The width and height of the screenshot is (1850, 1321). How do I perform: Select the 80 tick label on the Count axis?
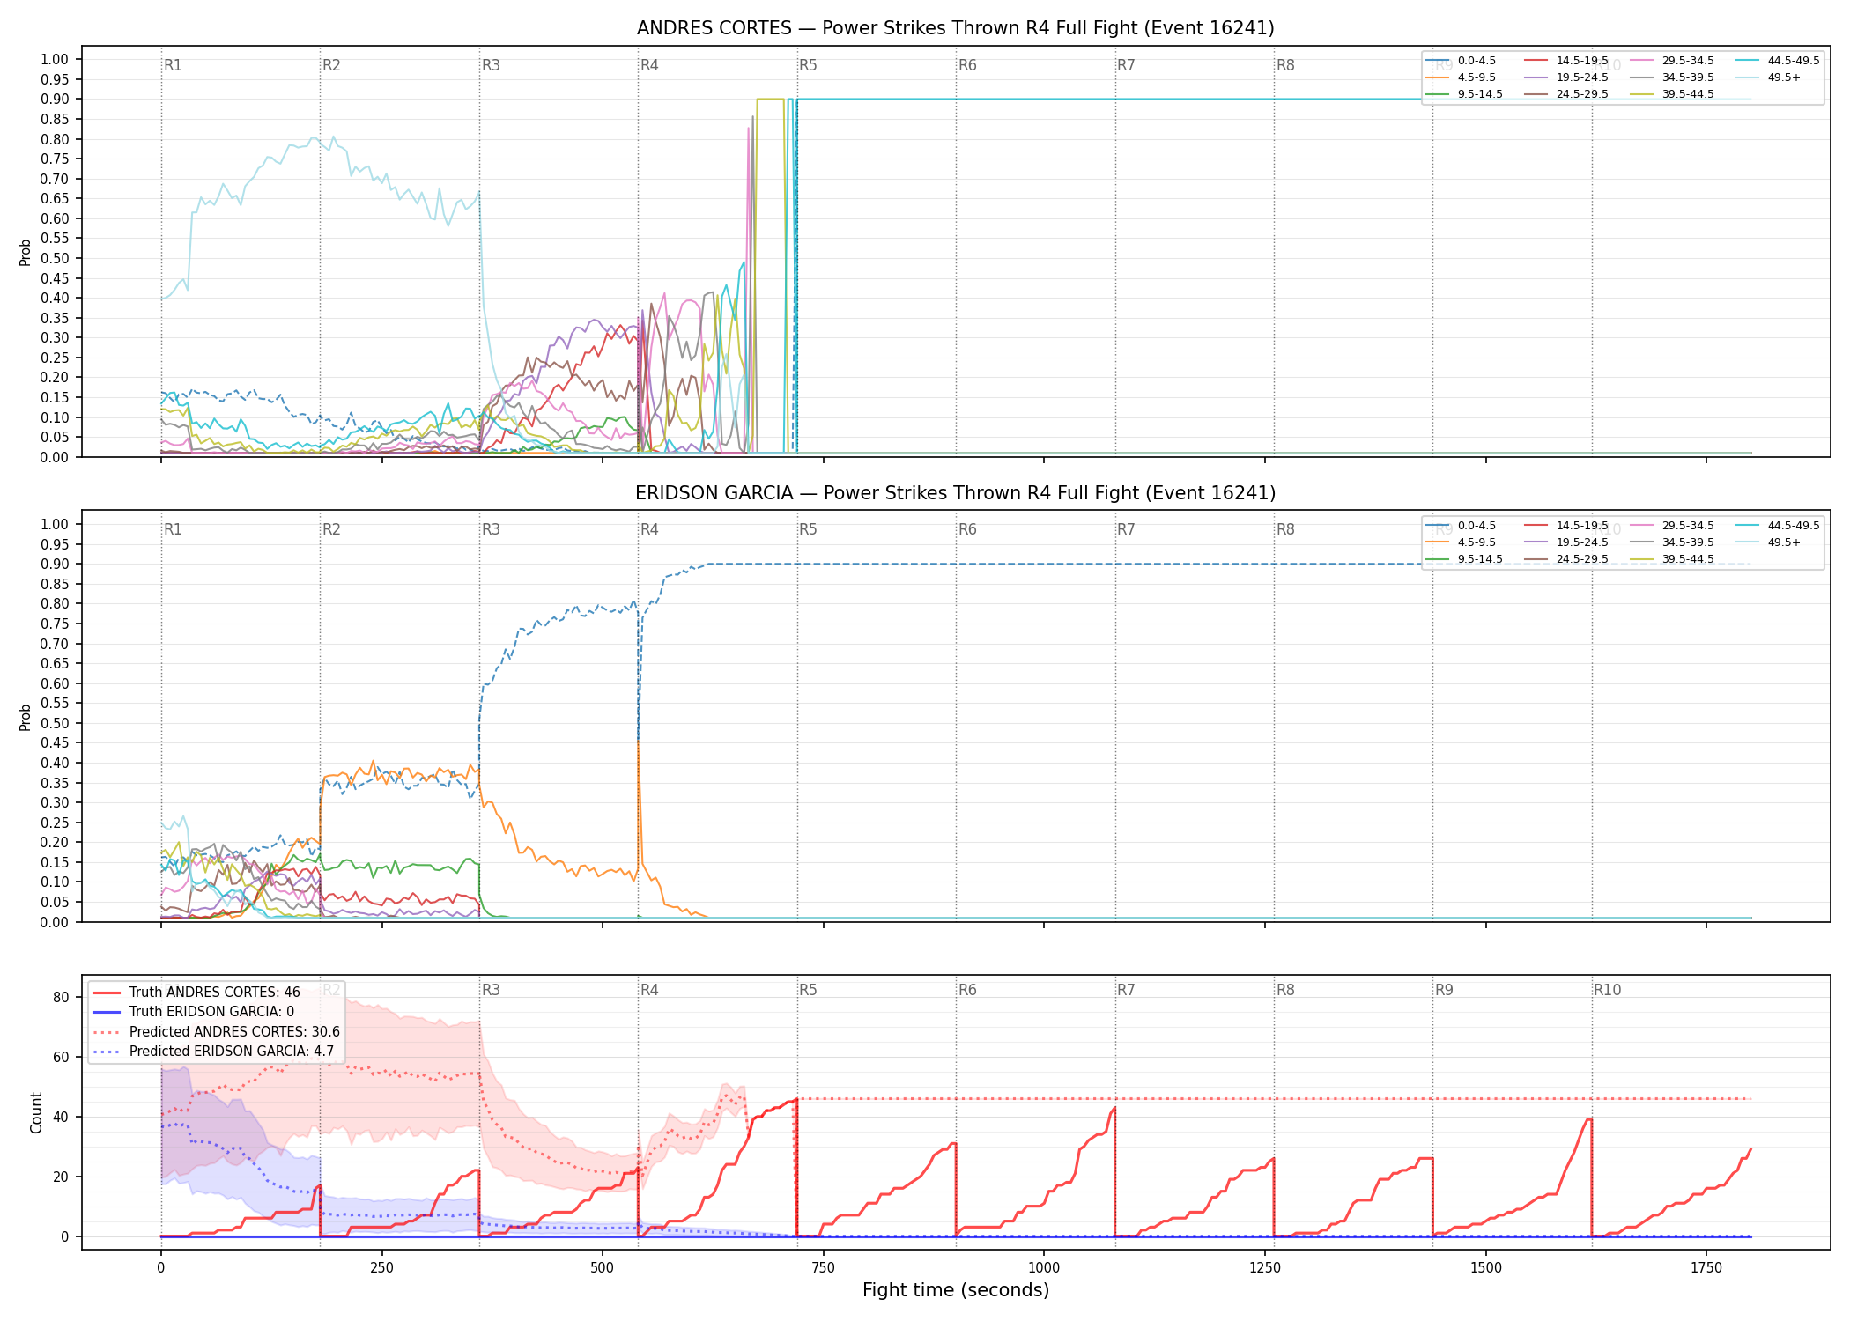click(x=61, y=998)
